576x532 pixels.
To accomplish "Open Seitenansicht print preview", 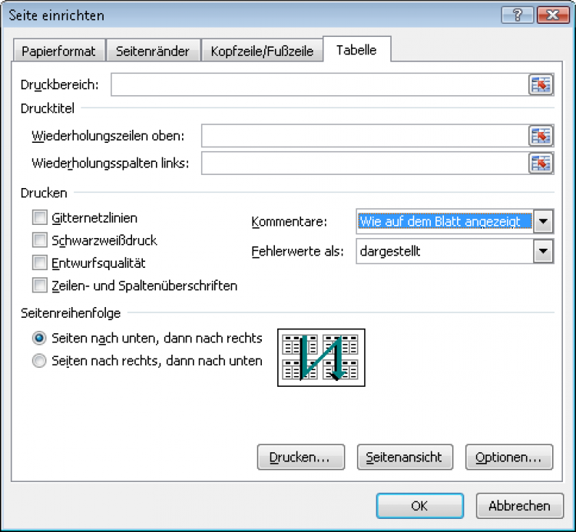I will click(405, 457).
